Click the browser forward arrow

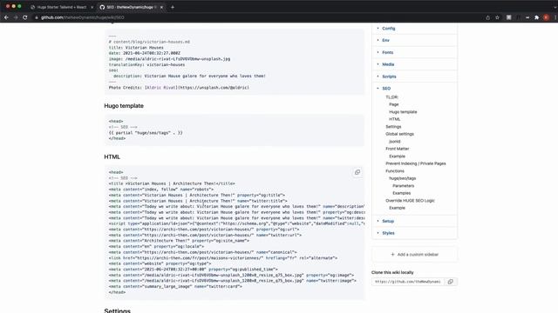click(16, 17)
